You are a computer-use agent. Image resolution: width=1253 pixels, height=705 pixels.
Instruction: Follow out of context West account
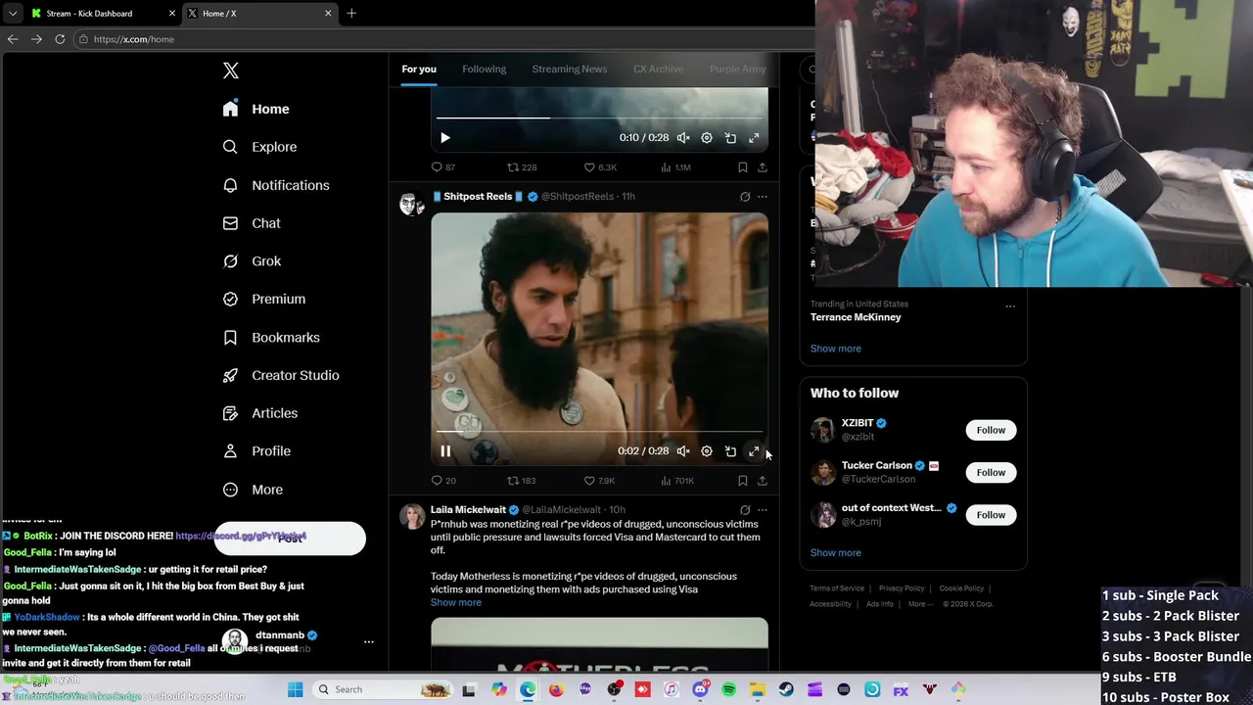[991, 515]
